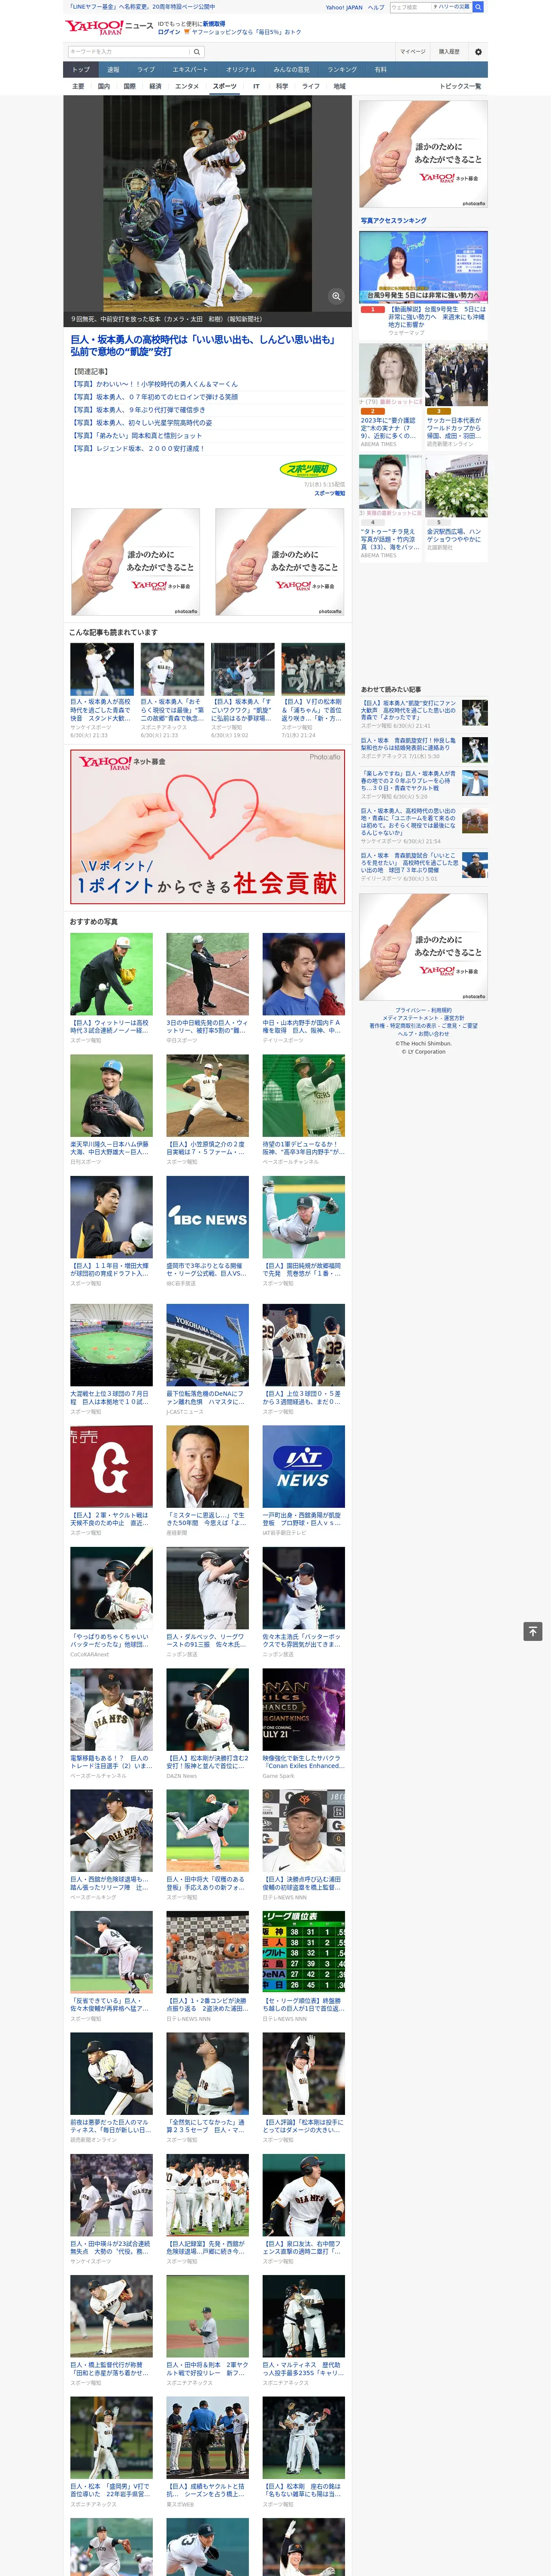Open the LINEヤフー基金 announcement link
The height and width of the screenshot is (2576, 551).
(x=141, y=7)
